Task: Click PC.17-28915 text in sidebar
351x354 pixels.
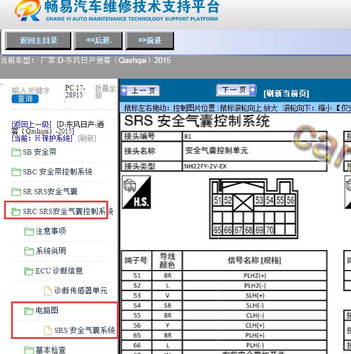Action: (75, 91)
